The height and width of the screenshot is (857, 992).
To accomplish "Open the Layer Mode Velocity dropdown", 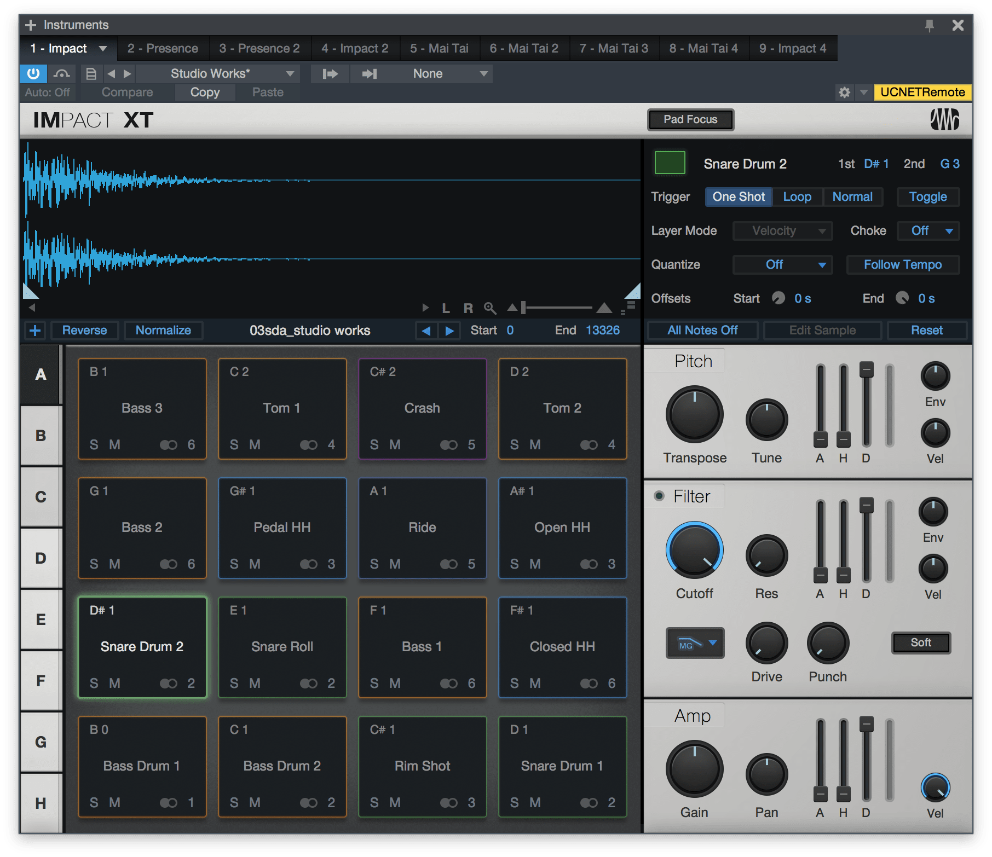I will pos(782,230).
